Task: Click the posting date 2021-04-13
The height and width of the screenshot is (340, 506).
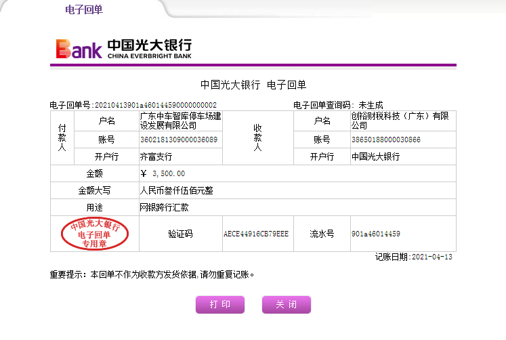Action: [x=432, y=257]
